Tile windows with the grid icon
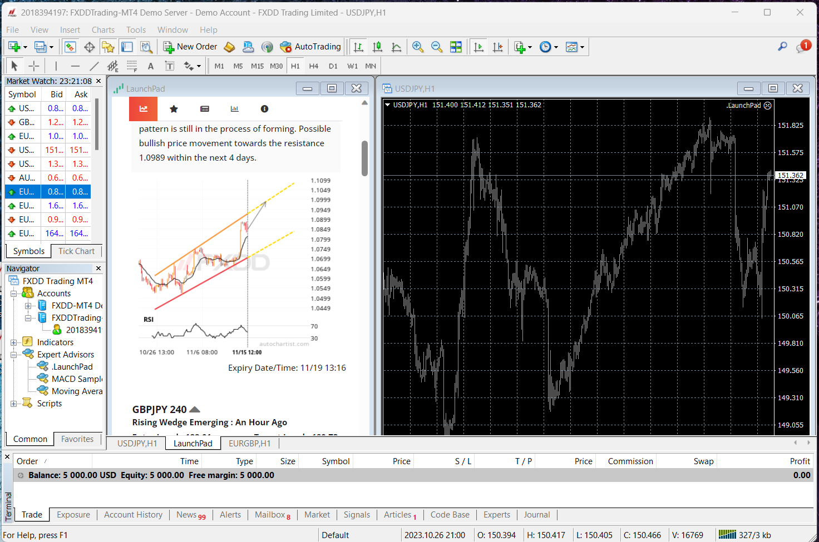This screenshot has height=542, width=819. point(456,47)
